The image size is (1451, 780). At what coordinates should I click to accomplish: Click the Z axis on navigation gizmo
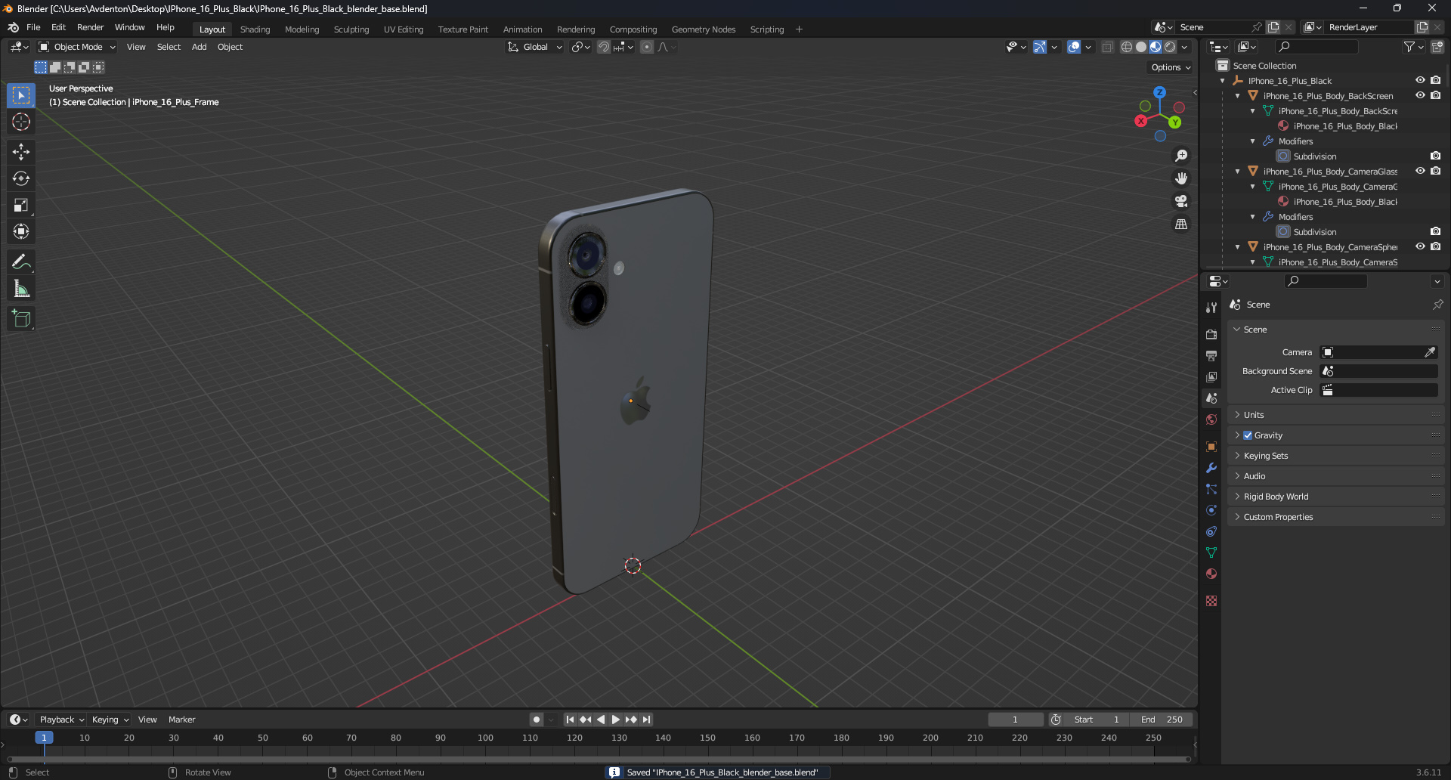click(1159, 92)
